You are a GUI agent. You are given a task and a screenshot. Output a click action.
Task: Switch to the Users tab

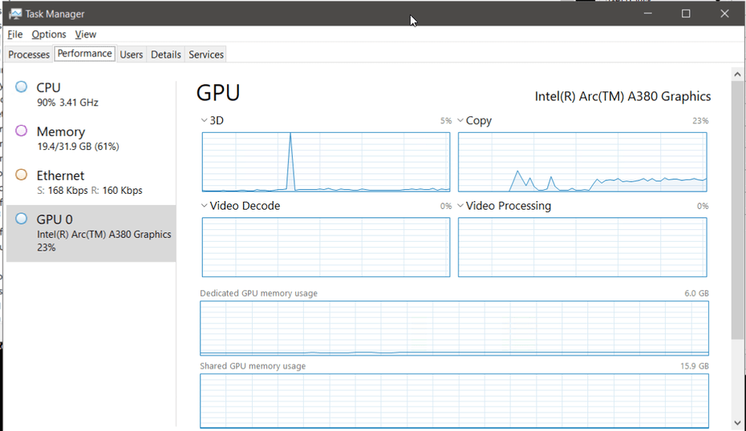coord(131,54)
